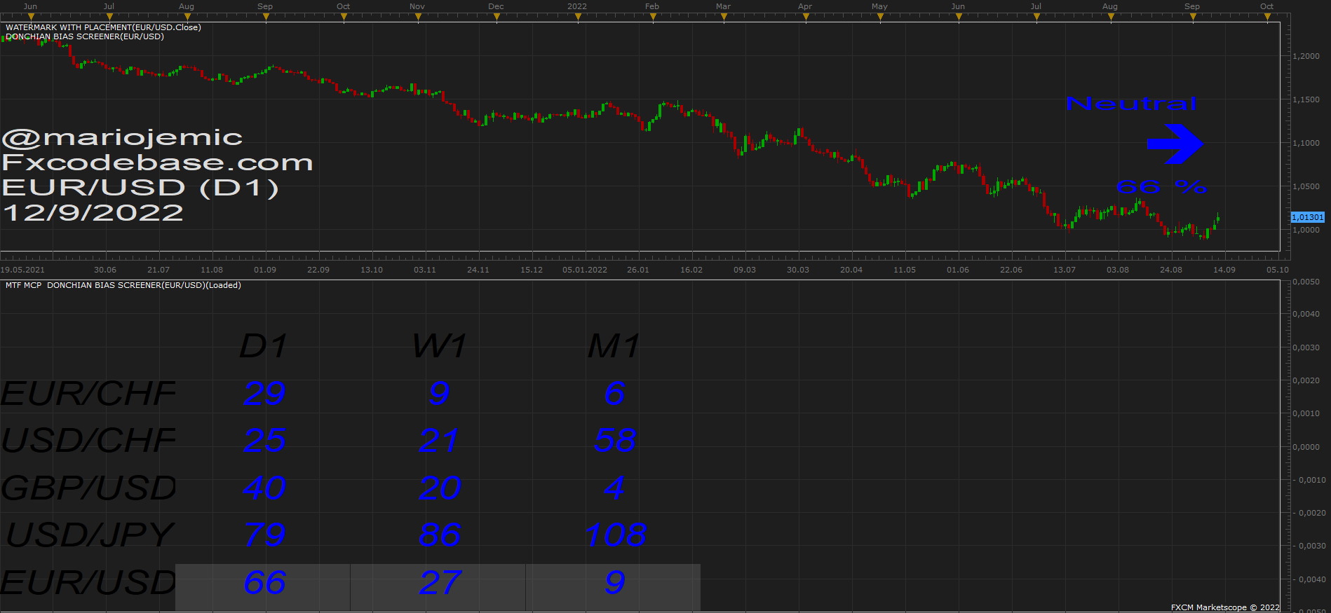Click the Feb month marker on timeline
Image resolution: width=1331 pixels, height=613 pixels.
652,6
